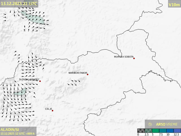Click the Slovenj Gradec red station dot
The image size is (181, 136).
click(40, 81)
